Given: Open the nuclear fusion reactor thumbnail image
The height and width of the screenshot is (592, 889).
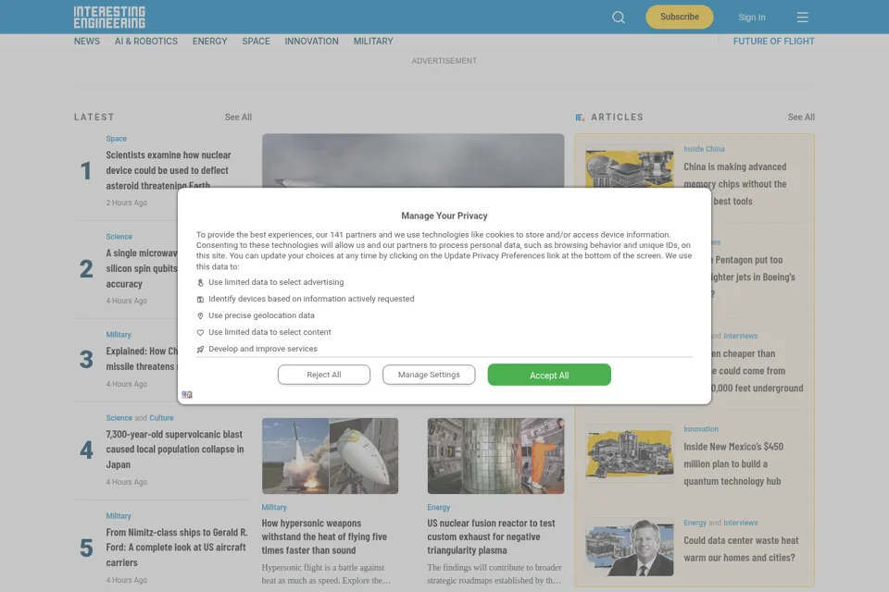Looking at the screenshot, I should 495,456.
